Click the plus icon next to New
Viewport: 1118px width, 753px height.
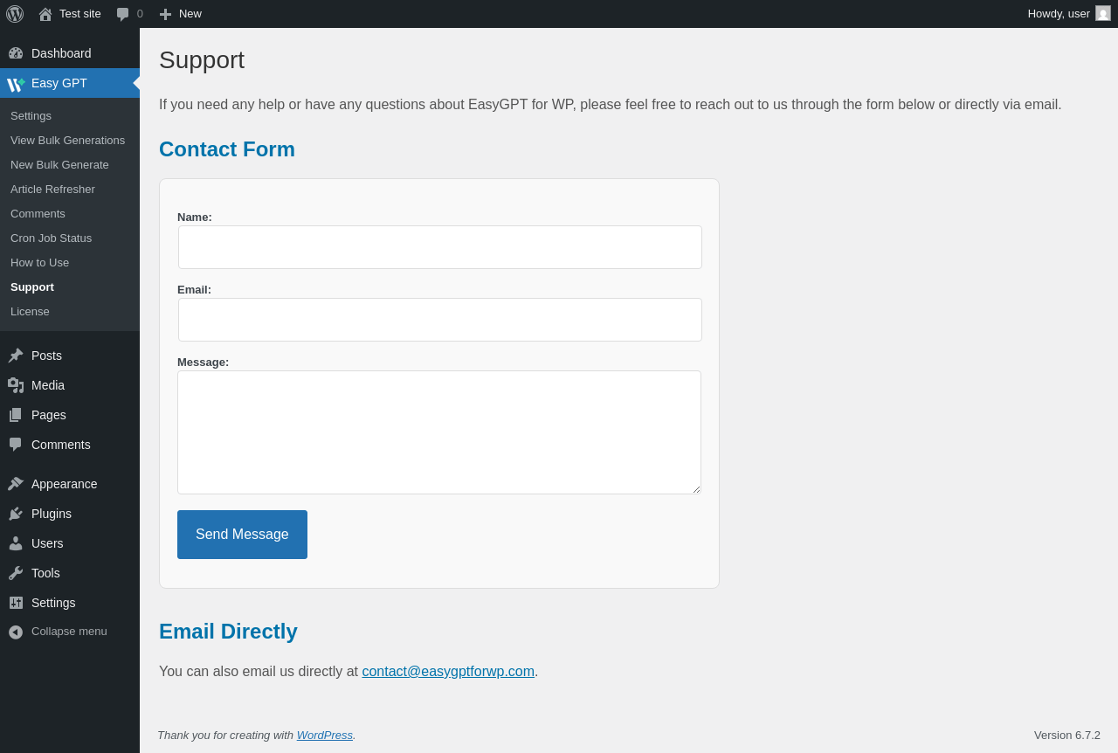tap(165, 14)
